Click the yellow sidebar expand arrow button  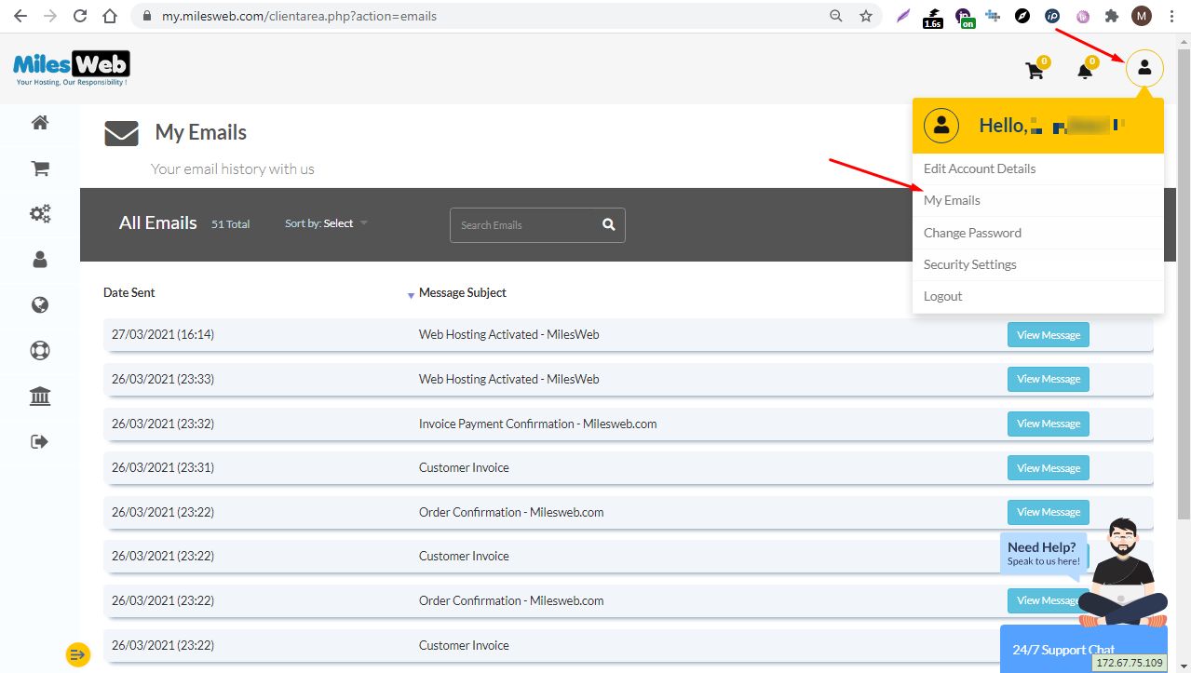coord(77,654)
